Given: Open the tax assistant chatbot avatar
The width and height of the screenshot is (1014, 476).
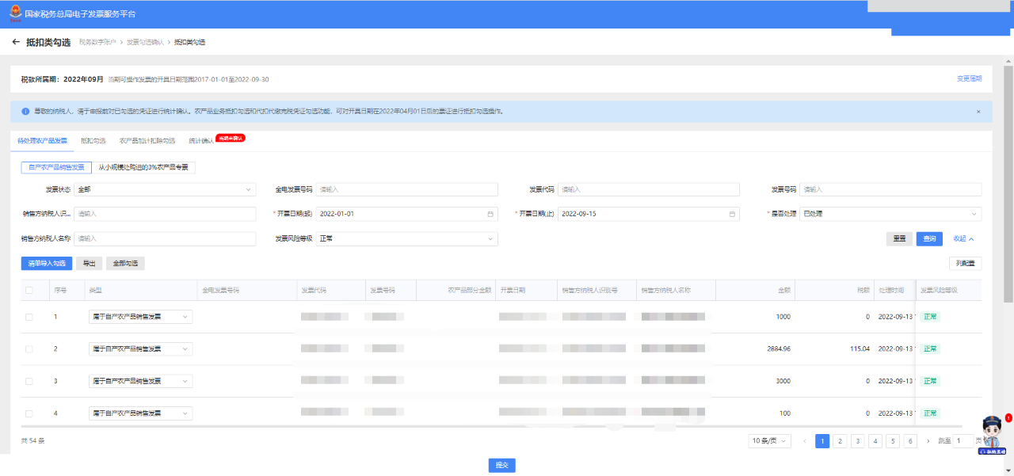Looking at the screenshot, I should [993, 434].
